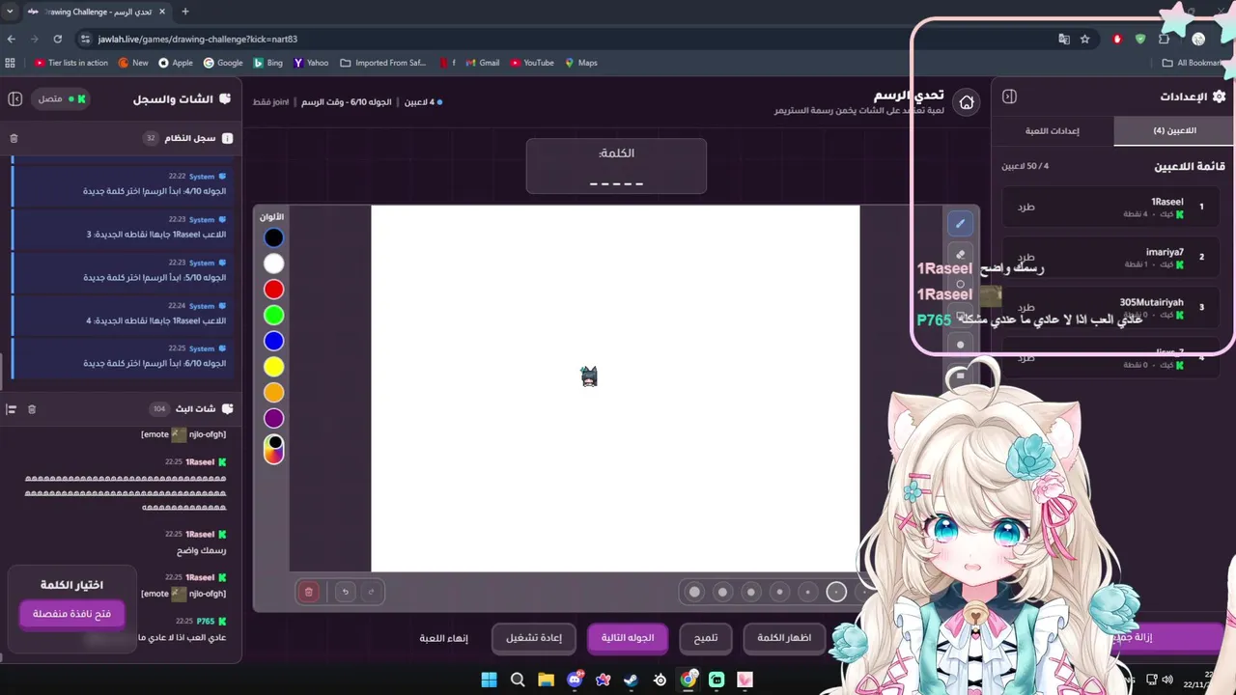1236x695 pixels.
Task: Click the متصل connection status badge
Action: click(x=63, y=98)
